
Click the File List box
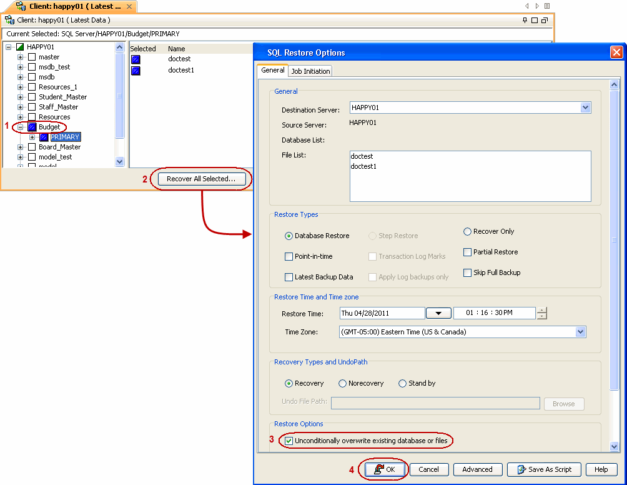point(470,176)
